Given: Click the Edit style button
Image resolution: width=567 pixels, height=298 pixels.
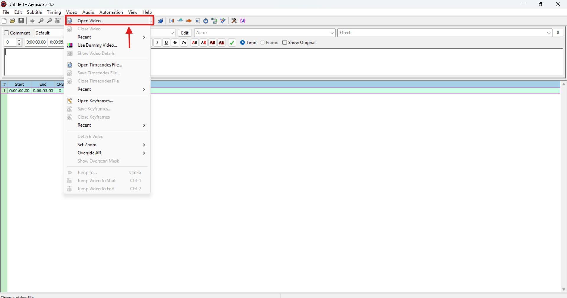Looking at the screenshot, I should (185, 33).
